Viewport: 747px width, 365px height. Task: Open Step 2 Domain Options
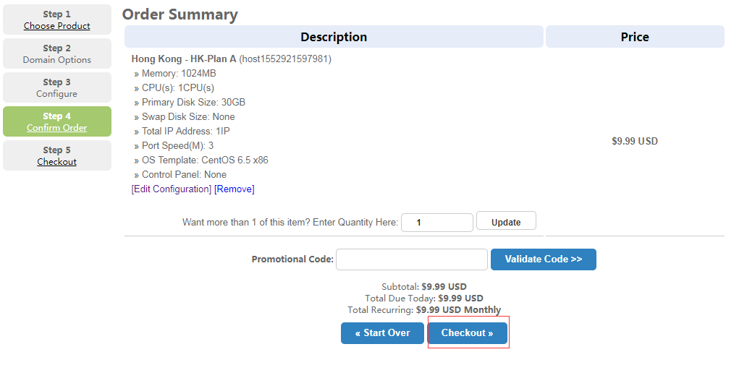[x=56, y=54]
